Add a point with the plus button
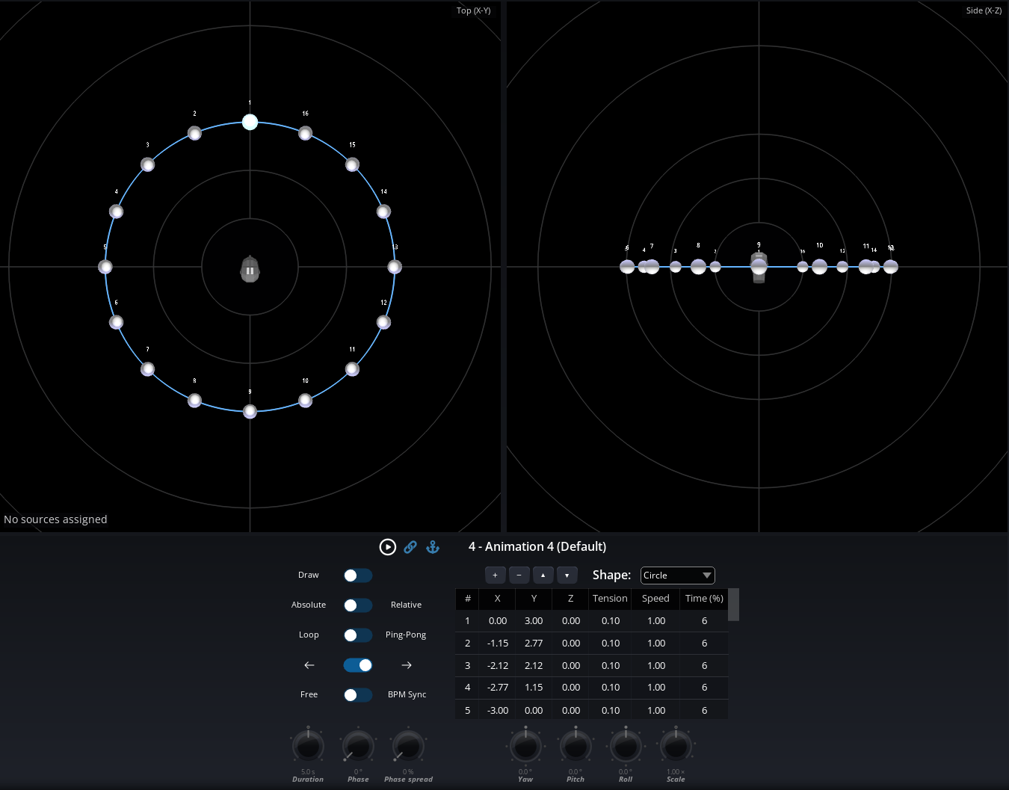 [x=495, y=575]
